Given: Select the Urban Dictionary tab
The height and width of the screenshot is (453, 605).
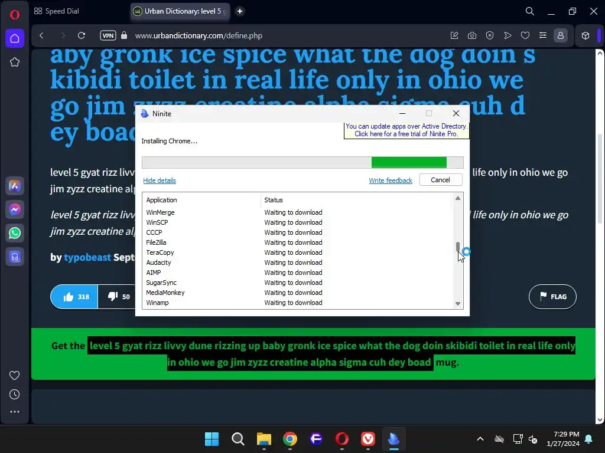Looking at the screenshot, I should point(180,11).
